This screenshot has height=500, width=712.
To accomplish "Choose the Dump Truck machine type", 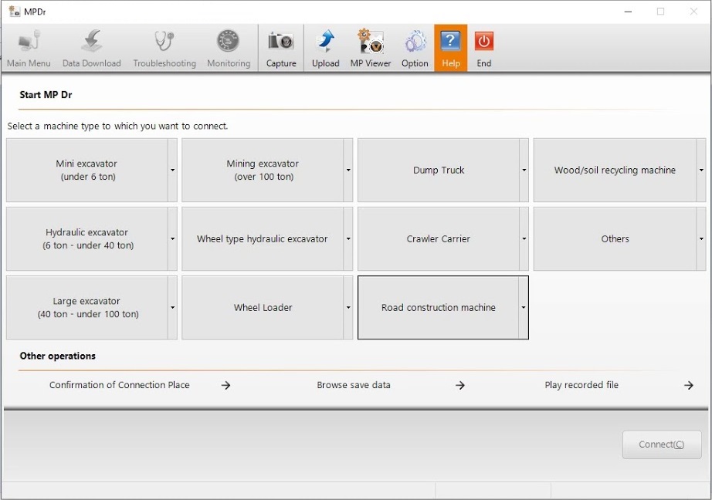I will tap(439, 171).
